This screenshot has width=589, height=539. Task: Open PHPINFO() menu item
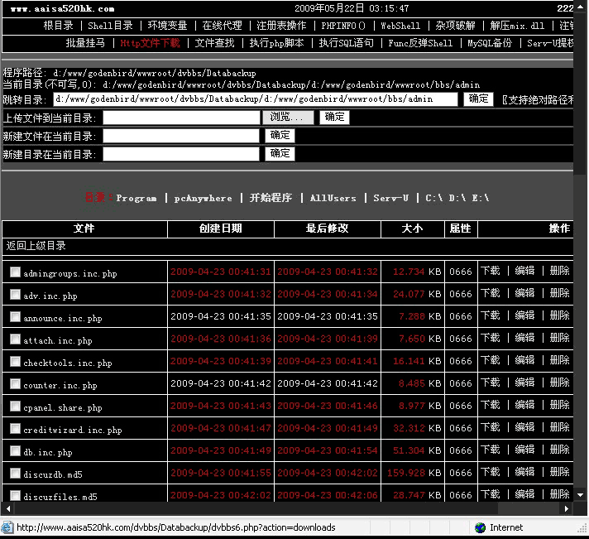(343, 26)
